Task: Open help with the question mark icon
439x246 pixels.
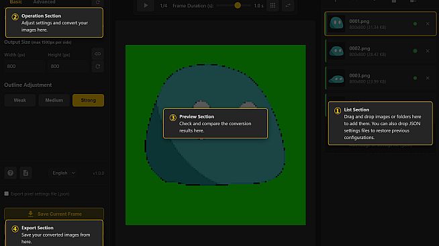Action: click(x=10, y=173)
